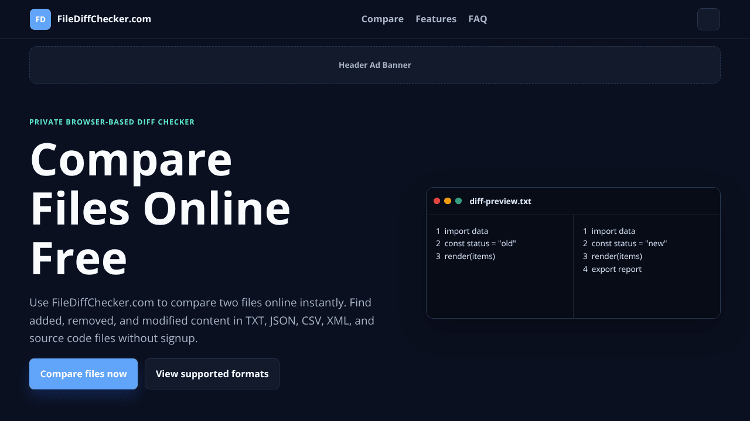Click the line const status = "new"
The width and height of the screenshot is (750, 421).
[625, 243]
